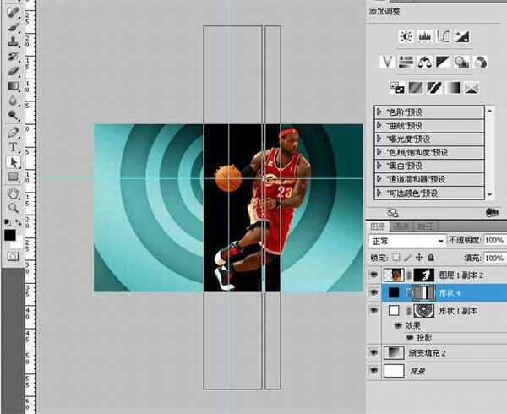Click the Color Balance scales icon
Viewport: 507px width, 414px height.
coord(425,61)
